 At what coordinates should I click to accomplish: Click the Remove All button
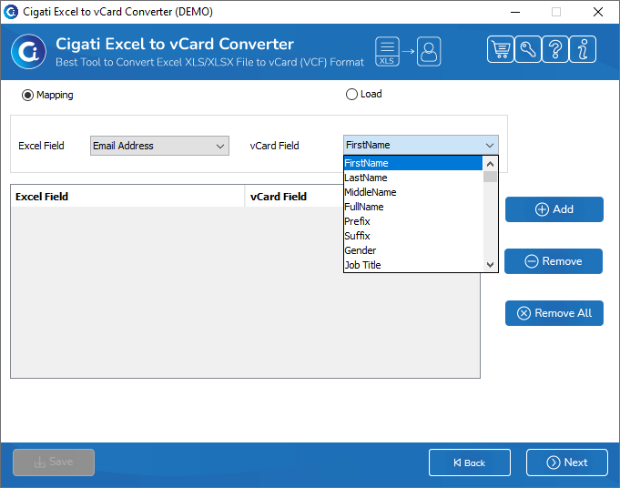point(554,313)
